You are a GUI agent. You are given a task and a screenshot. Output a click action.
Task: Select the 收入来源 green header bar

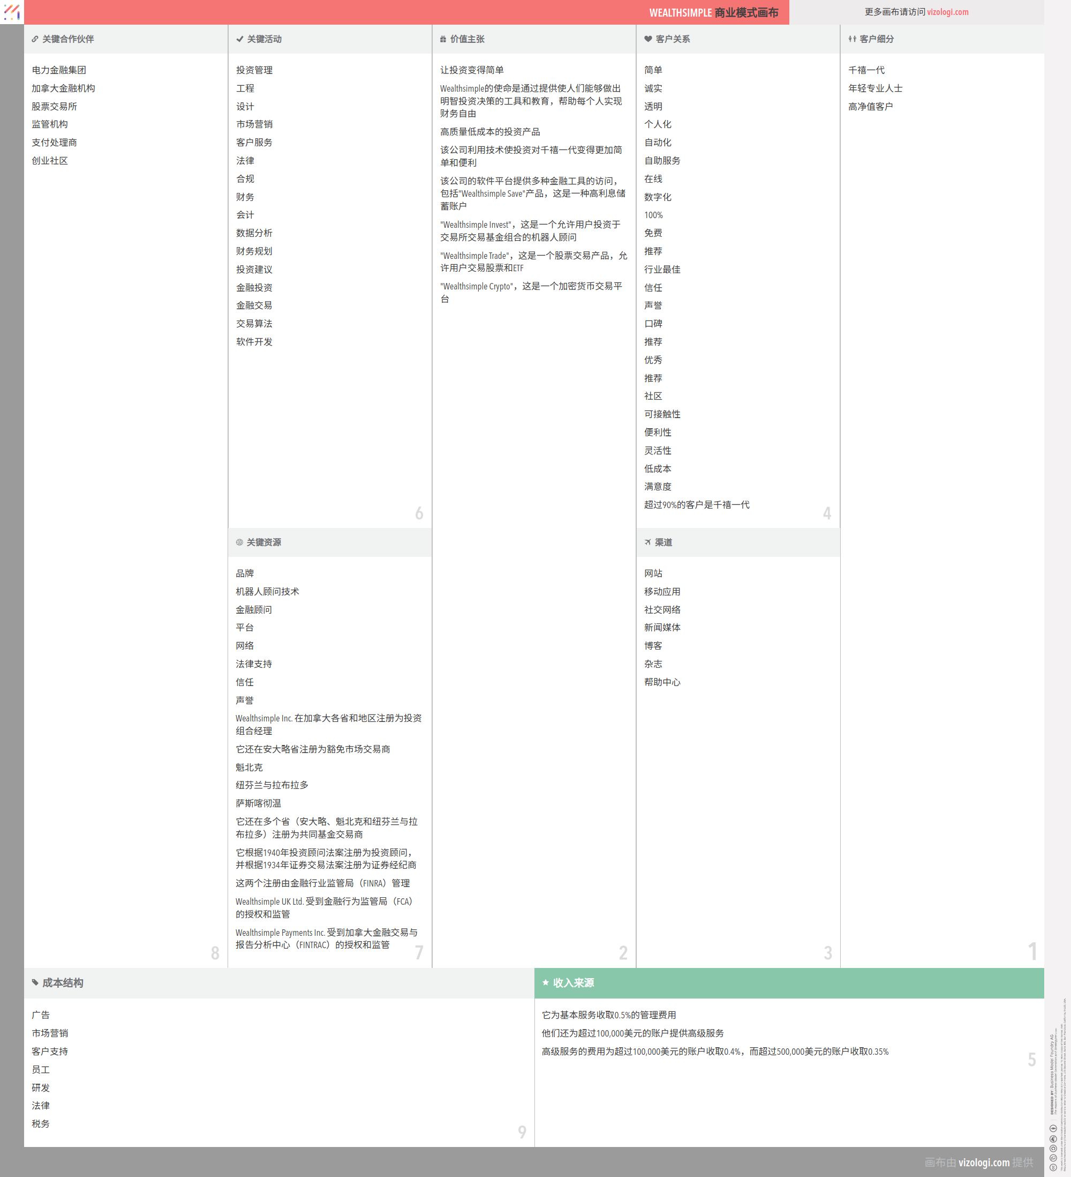(x=789, y=983)
